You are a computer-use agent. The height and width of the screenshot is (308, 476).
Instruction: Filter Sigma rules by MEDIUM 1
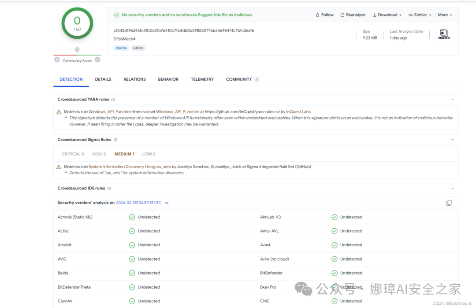(x=124, y=154)
